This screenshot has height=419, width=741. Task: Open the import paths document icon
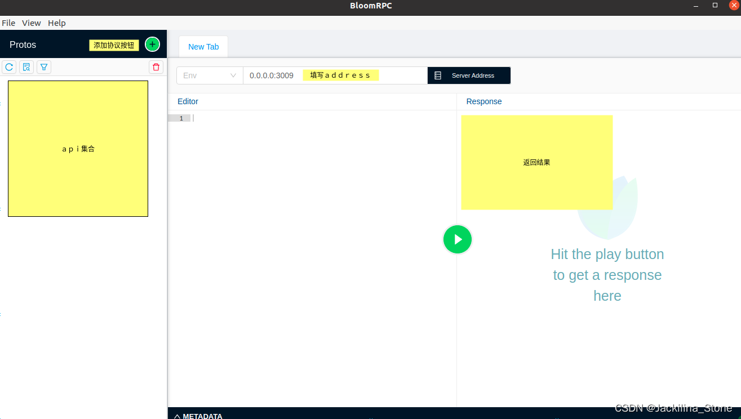click(x=26, y=67)
